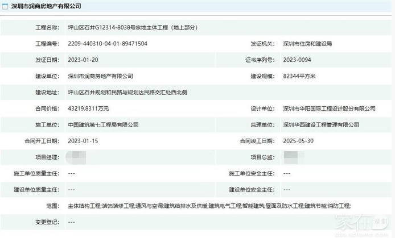This screenshot has height=238, width=395.
Task: Select project number 2209-440310-04-01-89471504
Action: [x=108, y=44]
